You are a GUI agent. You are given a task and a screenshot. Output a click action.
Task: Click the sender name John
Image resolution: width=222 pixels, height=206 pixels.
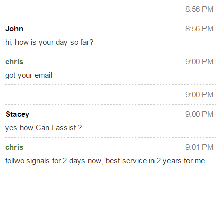pyautogui.click(x=14, y=29)
